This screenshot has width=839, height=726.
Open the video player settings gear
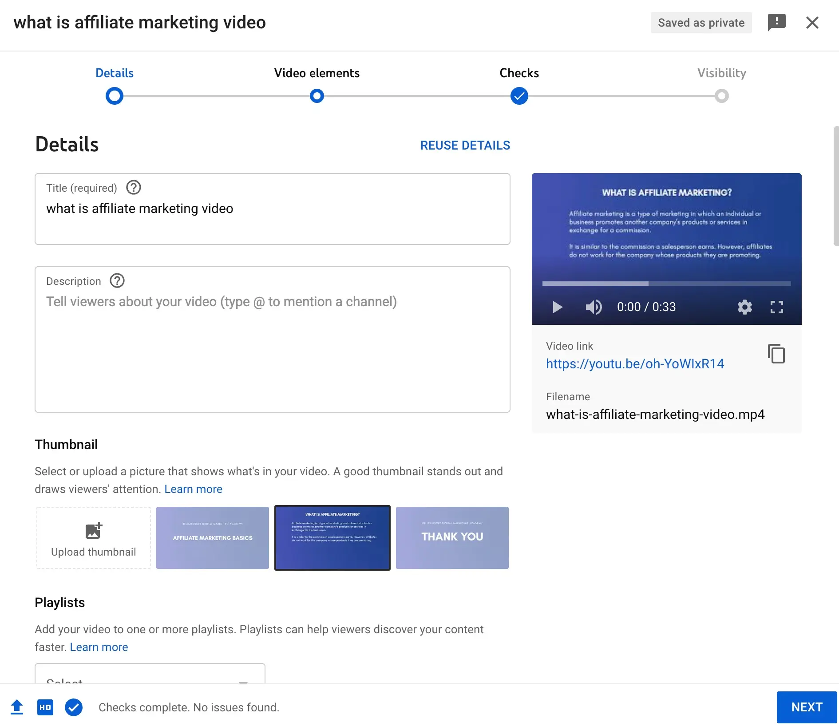click(x=744, y=307)
